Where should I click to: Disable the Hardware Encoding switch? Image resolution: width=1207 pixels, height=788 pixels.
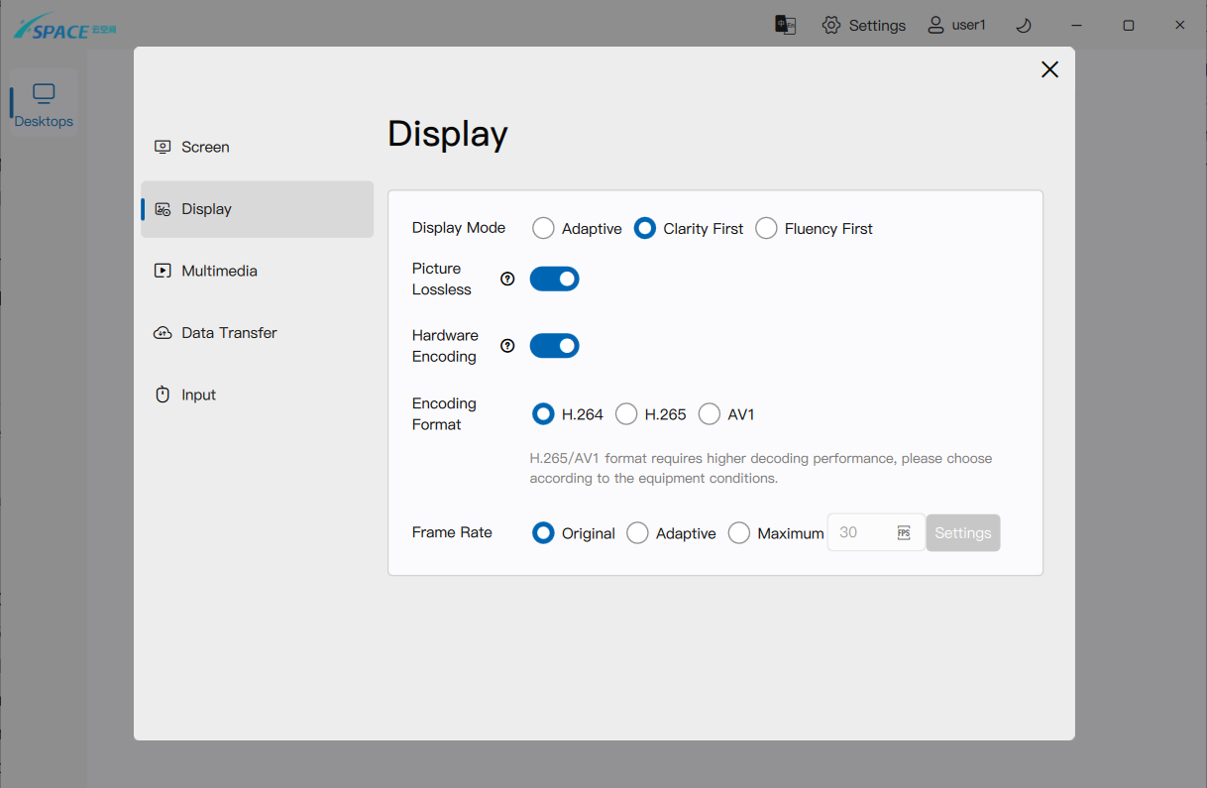(554, 346)
